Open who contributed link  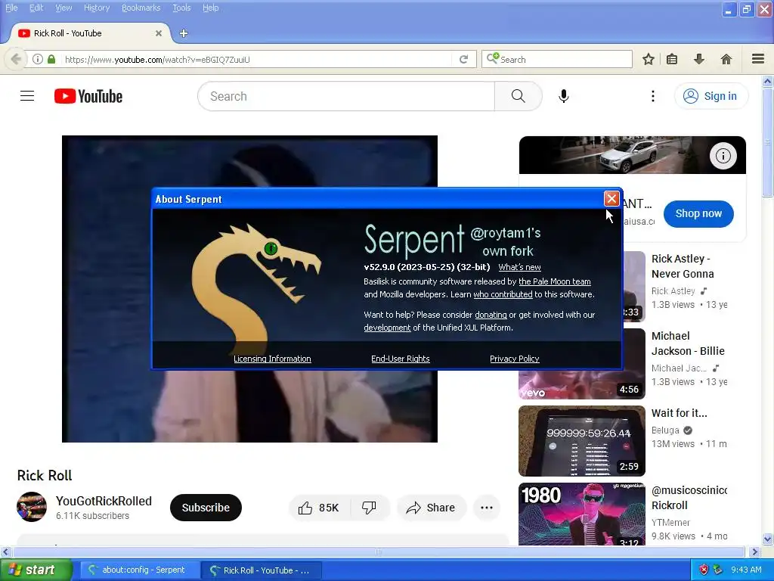click(503, 294)
